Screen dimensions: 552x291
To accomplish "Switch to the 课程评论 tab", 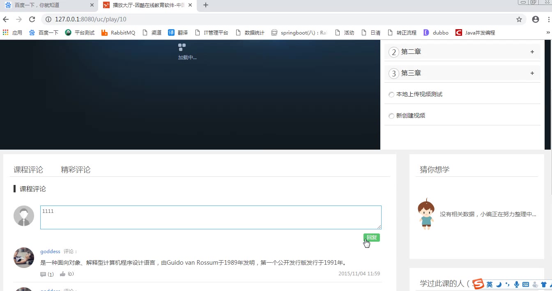I will pyautogui.click(x=28, y=170).
